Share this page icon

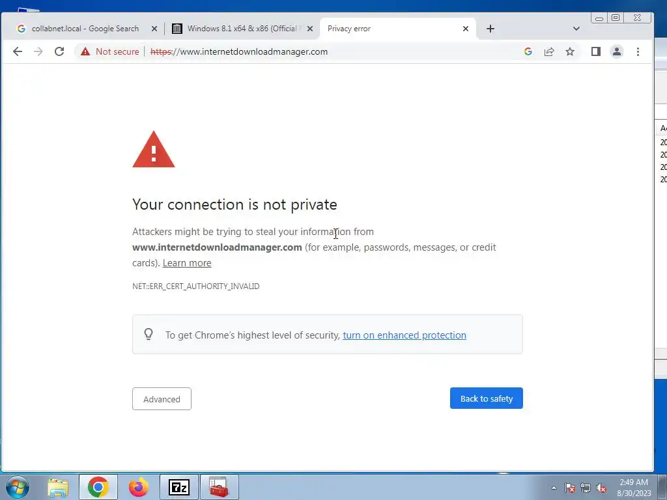pyautogui.click(x=549, y=51)
